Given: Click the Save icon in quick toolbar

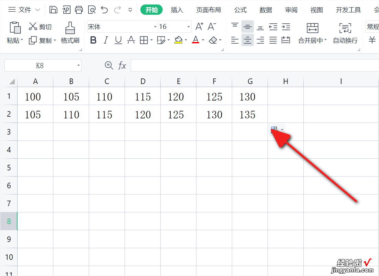Looking at the screenshot, I should (x=53, y=10).
